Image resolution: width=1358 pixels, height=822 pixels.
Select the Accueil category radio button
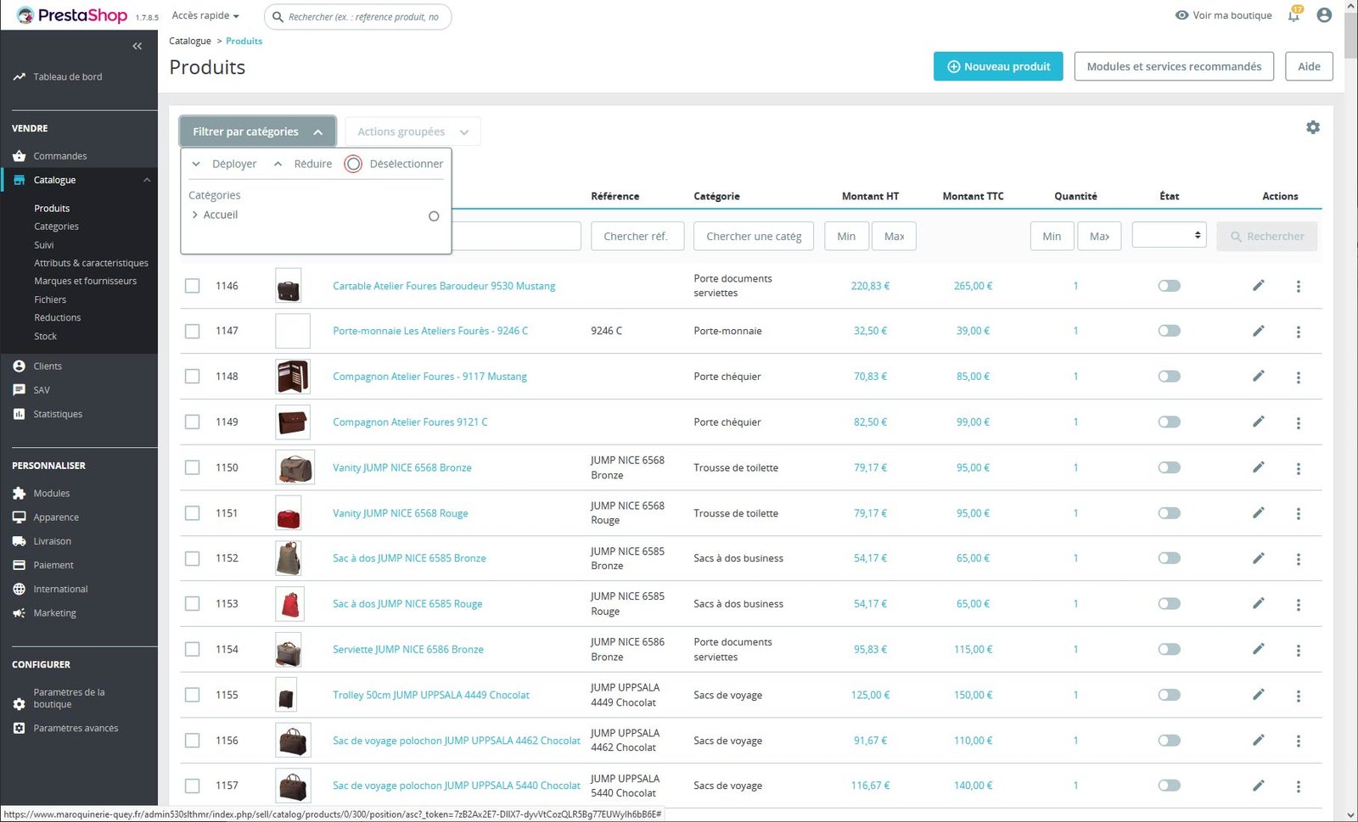pyautogui.click(x=434, y=216)
